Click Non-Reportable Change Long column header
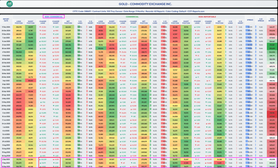This screenshot has width=278, height=168. click(197, 22)
